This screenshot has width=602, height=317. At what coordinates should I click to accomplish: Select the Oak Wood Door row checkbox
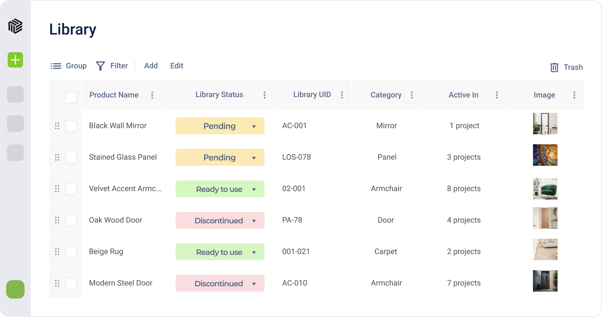(x=71, y=220)
